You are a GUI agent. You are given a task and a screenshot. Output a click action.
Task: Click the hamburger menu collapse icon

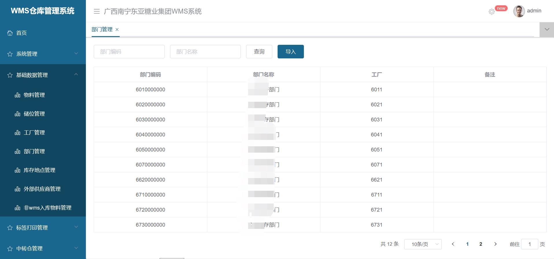coord(97,11)
